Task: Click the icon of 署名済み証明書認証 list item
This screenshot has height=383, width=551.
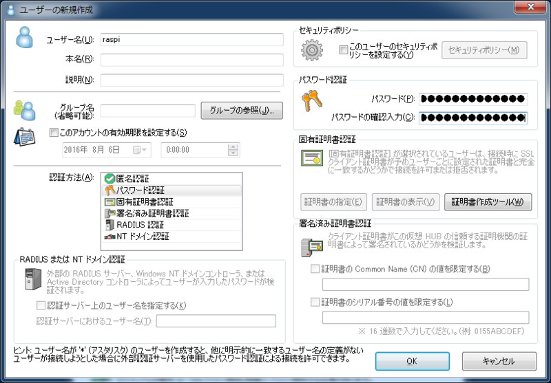Action: coord(110,213)
